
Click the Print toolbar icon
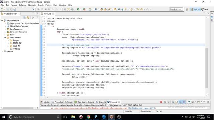(15, 9)
